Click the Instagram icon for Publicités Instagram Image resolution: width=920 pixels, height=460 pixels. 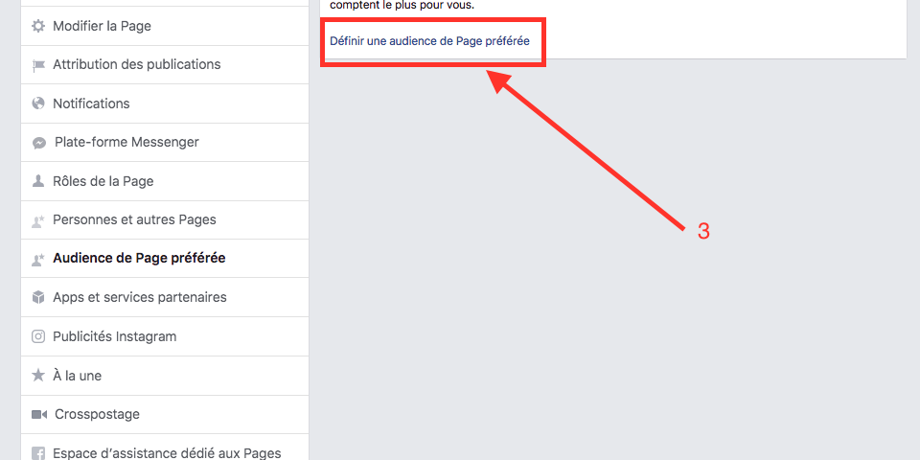pos(38,336)
